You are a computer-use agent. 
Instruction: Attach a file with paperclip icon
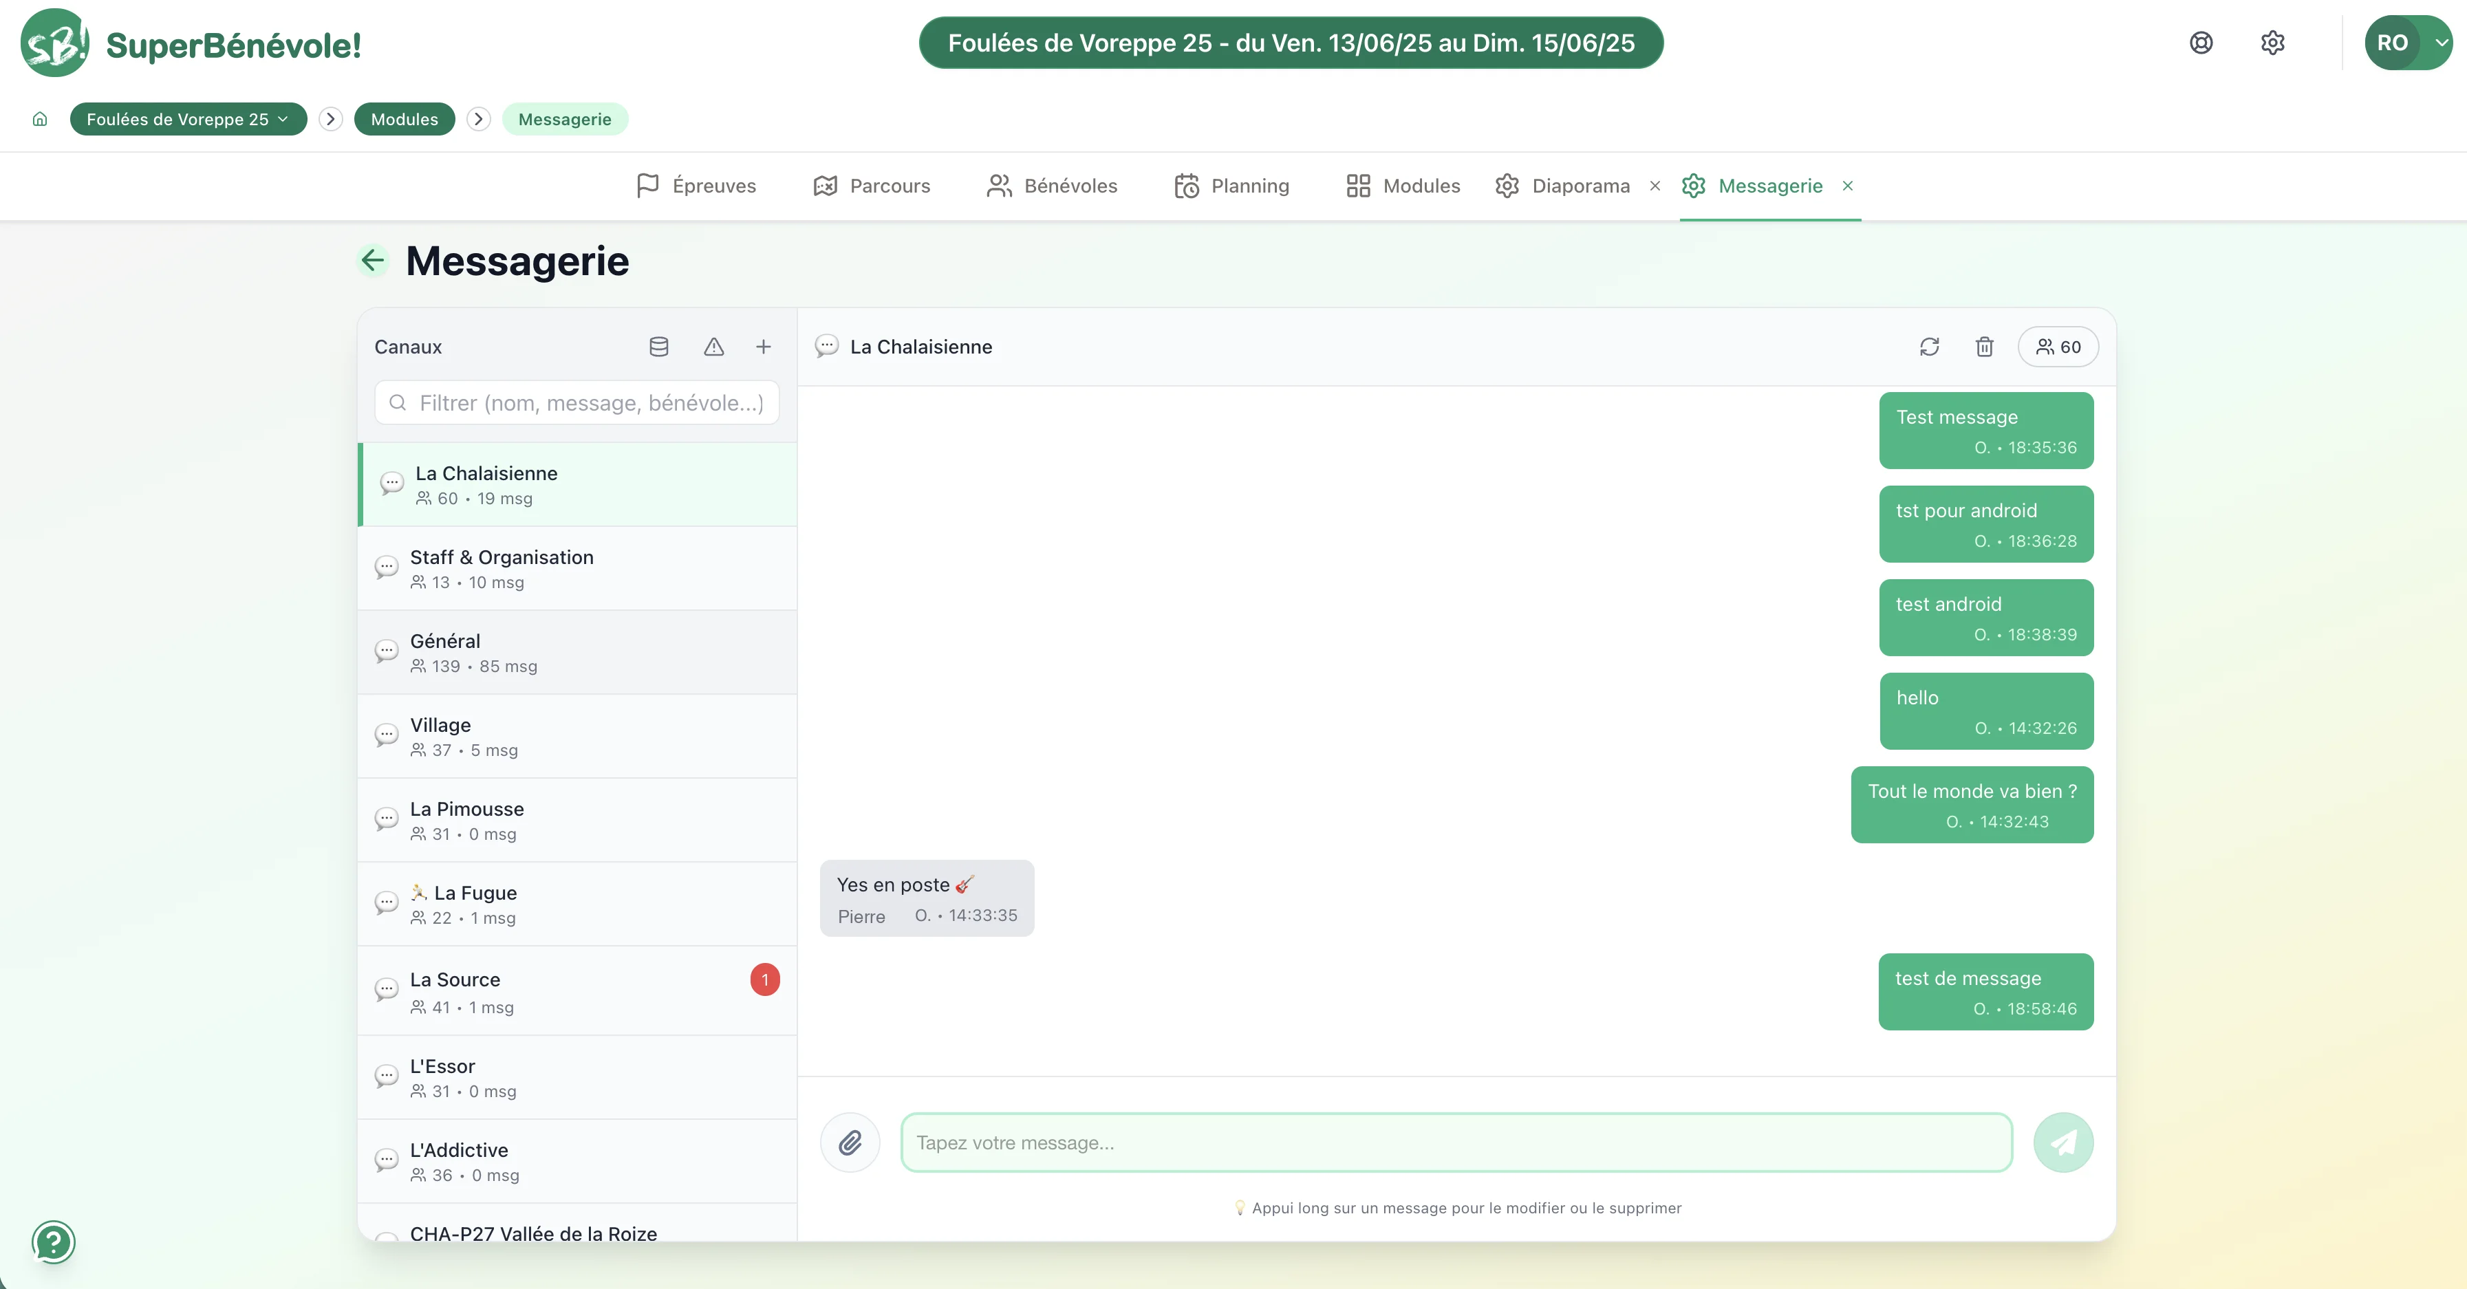click(850, 1142)
